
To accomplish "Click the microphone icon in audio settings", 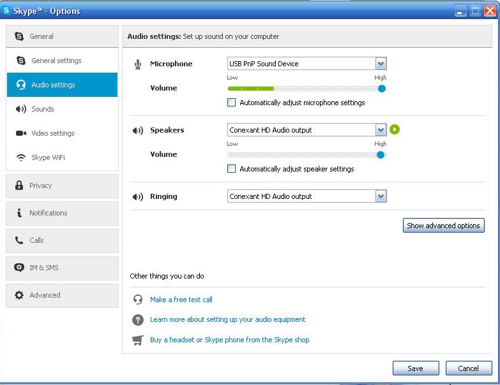I will click(138, 64).
